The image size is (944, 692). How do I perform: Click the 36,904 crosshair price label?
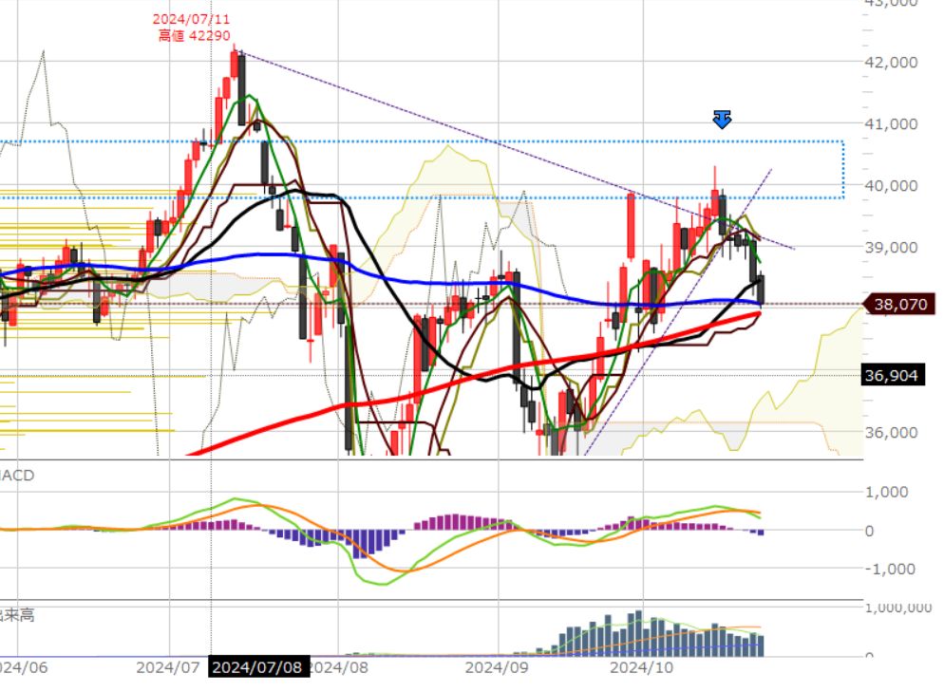pyautogui.click(x=892, y=376)
